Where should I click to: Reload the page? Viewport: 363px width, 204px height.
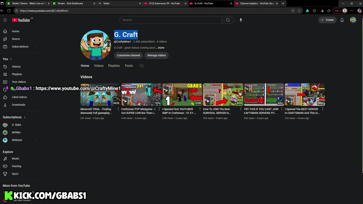[9, 10]
